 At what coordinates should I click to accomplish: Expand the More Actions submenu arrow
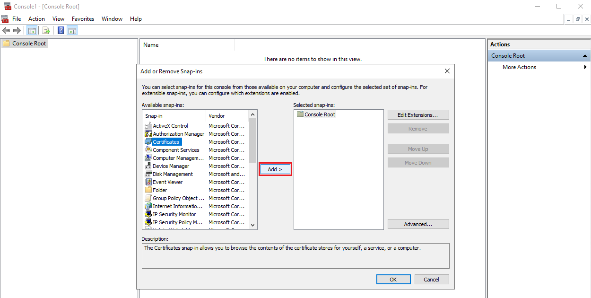click(x=585, y=67)
